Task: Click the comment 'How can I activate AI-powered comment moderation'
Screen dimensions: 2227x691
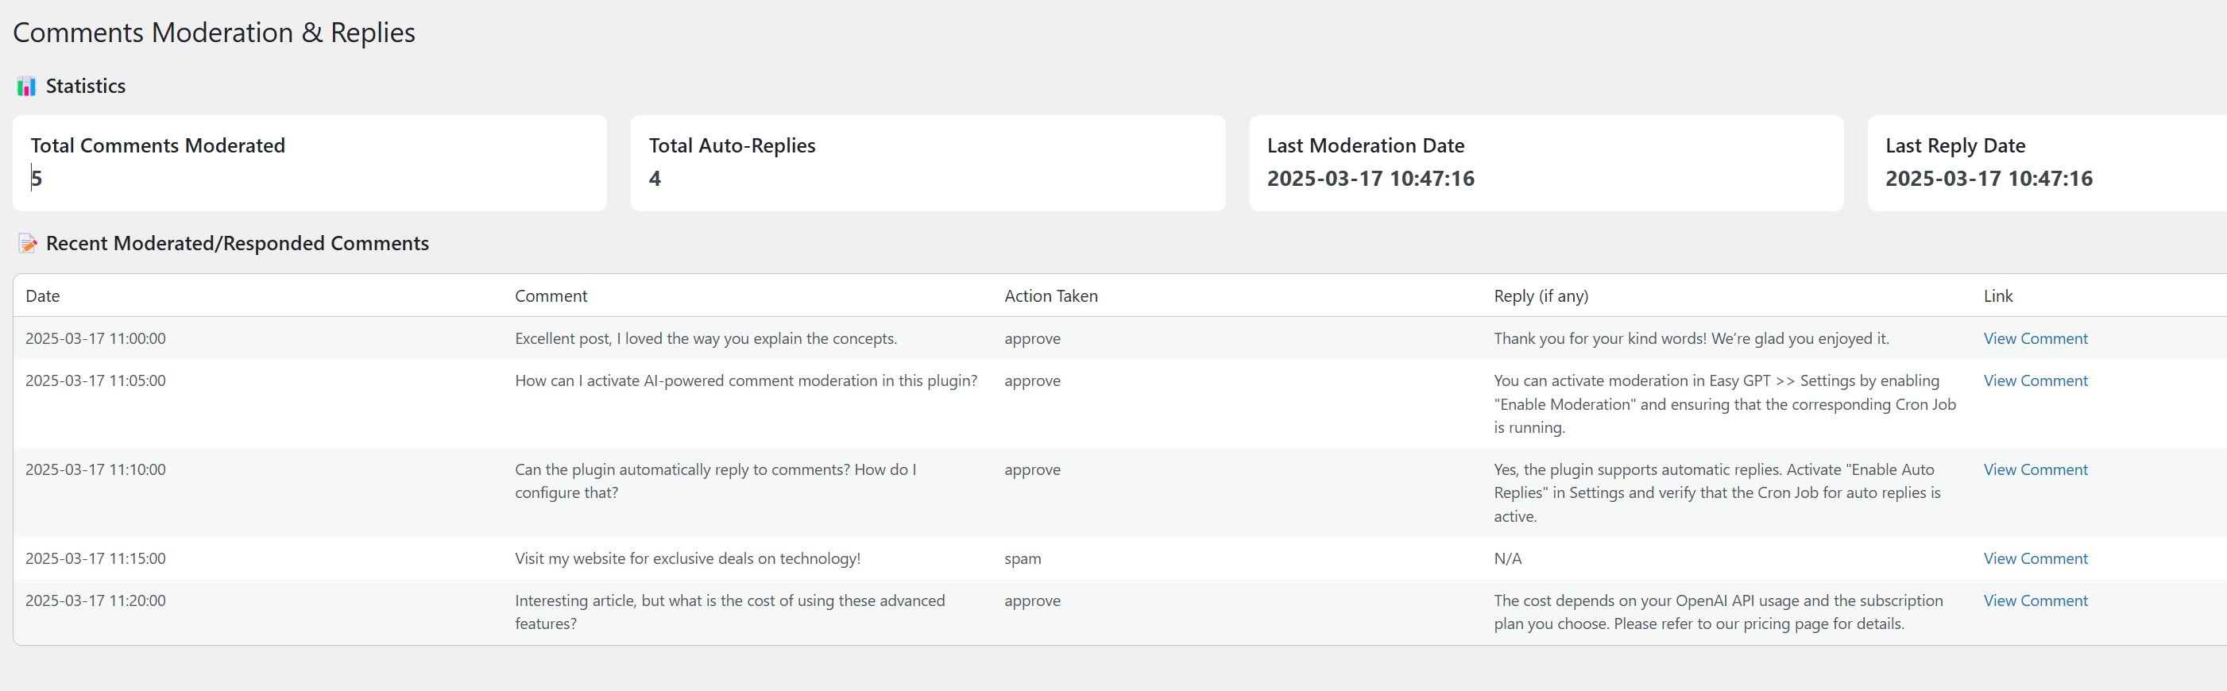Action: pyautogui.click(x=746, y=381)
